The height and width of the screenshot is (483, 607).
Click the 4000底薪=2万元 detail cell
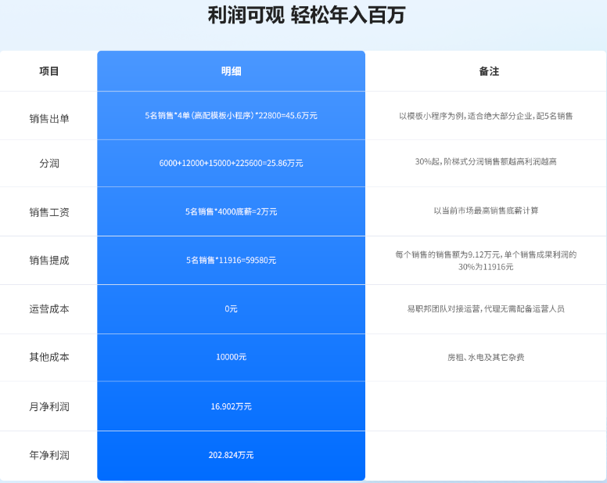pyautogui.click(x=231, y=211)
